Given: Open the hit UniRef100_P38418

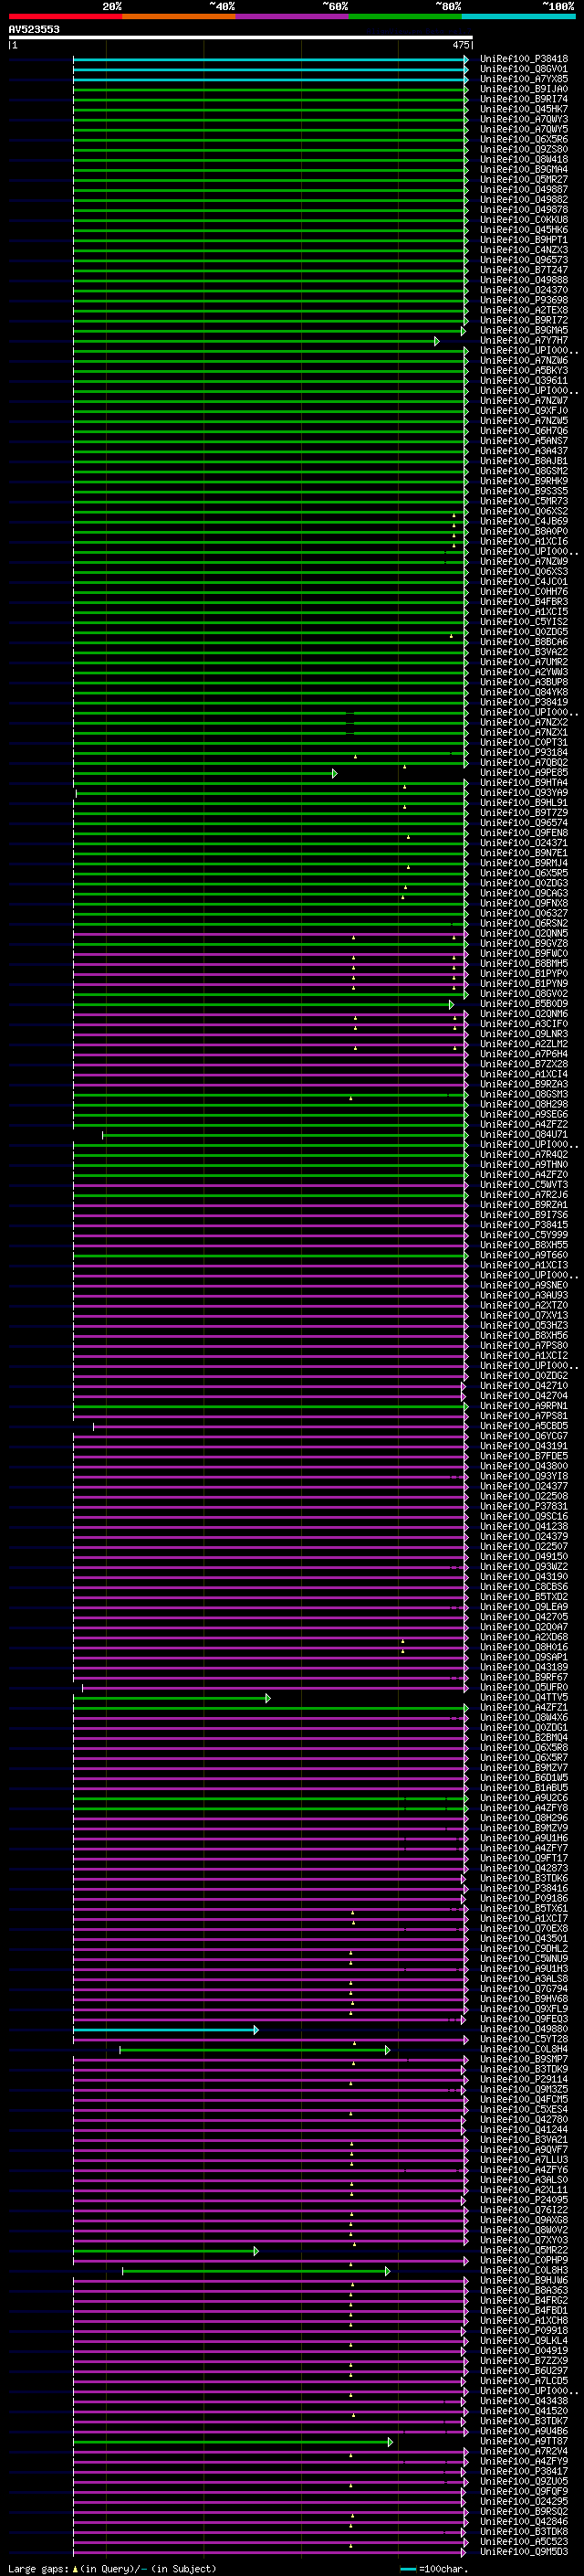Looking at the screenshot, I should coord(524,59).
